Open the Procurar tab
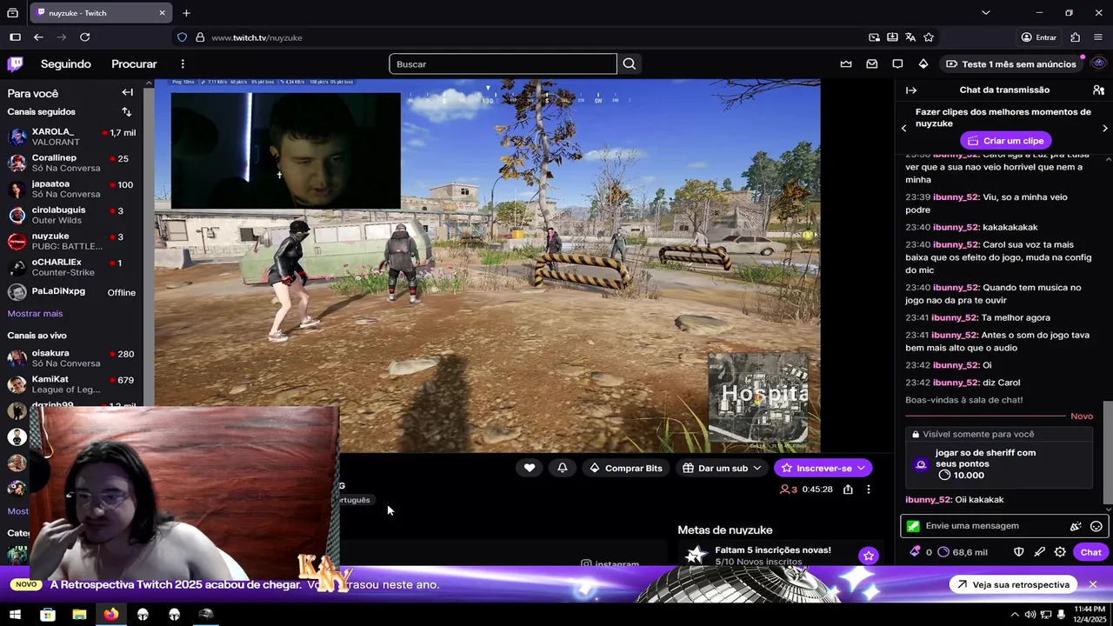Viewport: 1113px width, 626px height. click(x=134, y=63)
